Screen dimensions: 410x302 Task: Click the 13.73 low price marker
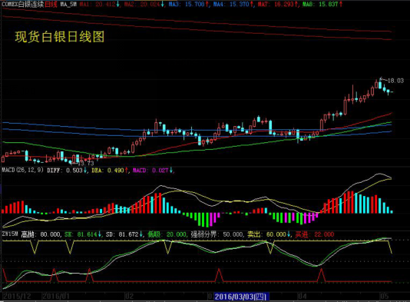85,164
